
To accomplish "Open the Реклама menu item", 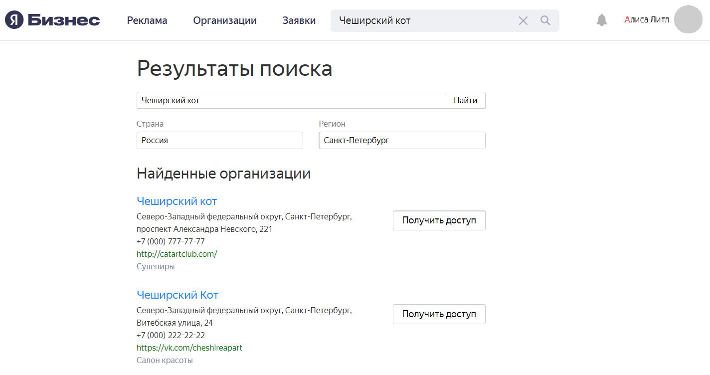I will tap(147, 20).
